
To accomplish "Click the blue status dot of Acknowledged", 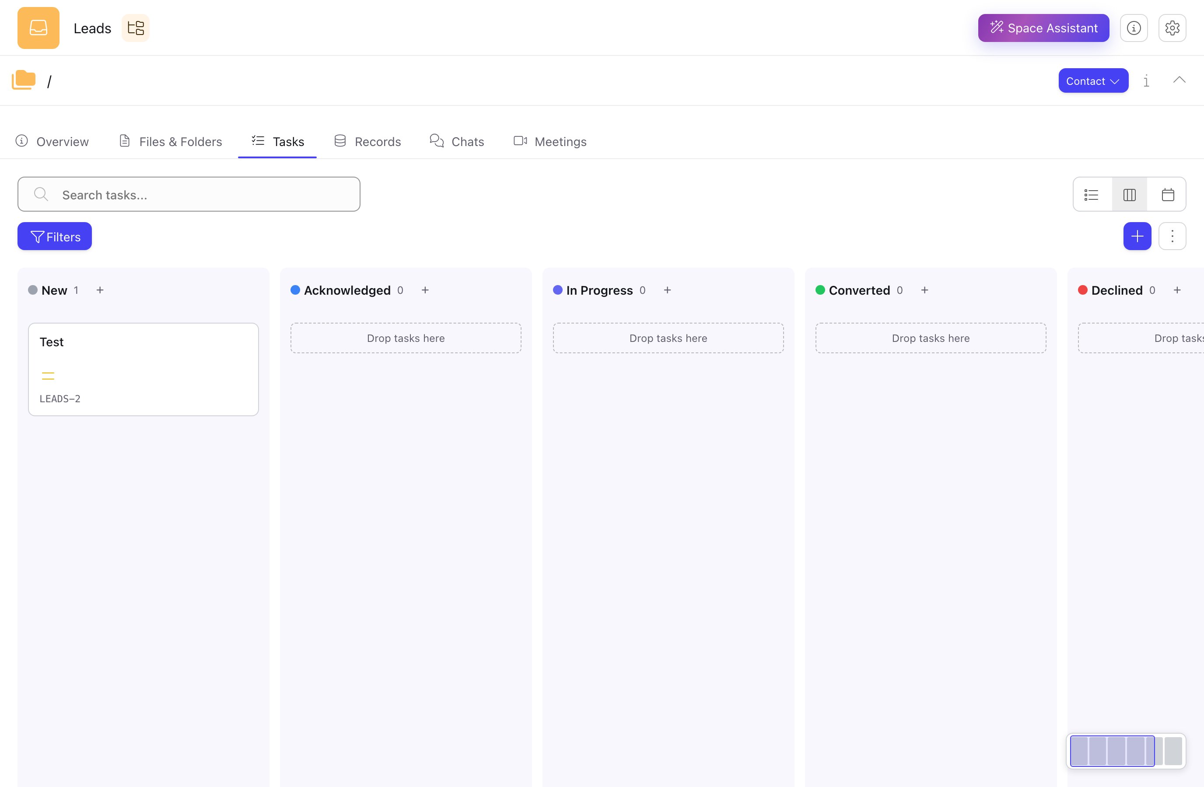I will click(295, 290).
